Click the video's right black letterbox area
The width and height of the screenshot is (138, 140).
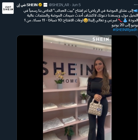coord(125,88)
